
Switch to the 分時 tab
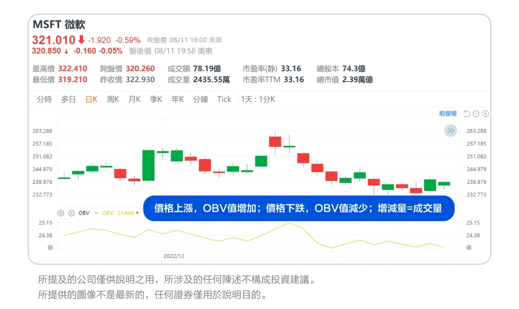[44, 99]
